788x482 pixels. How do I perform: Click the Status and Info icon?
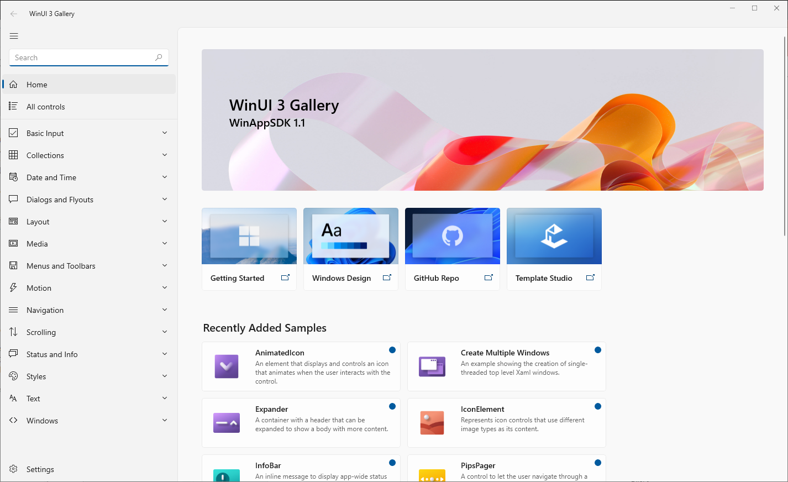point(14,354)
